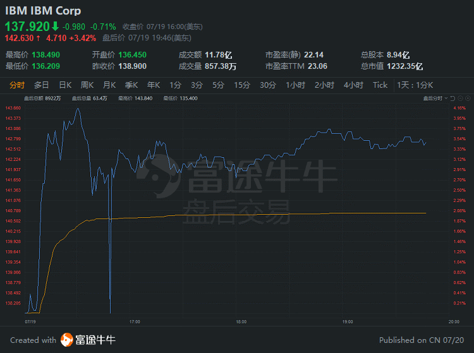Click the 收盘价 07/19 16:00 timestamp

(162, 27)
